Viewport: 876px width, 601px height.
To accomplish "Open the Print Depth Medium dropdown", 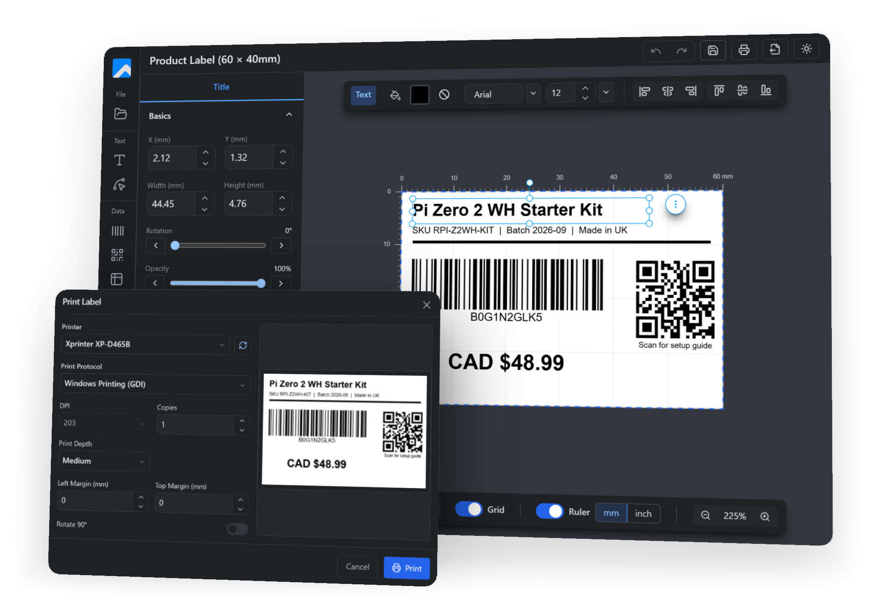I will point(104,461).
